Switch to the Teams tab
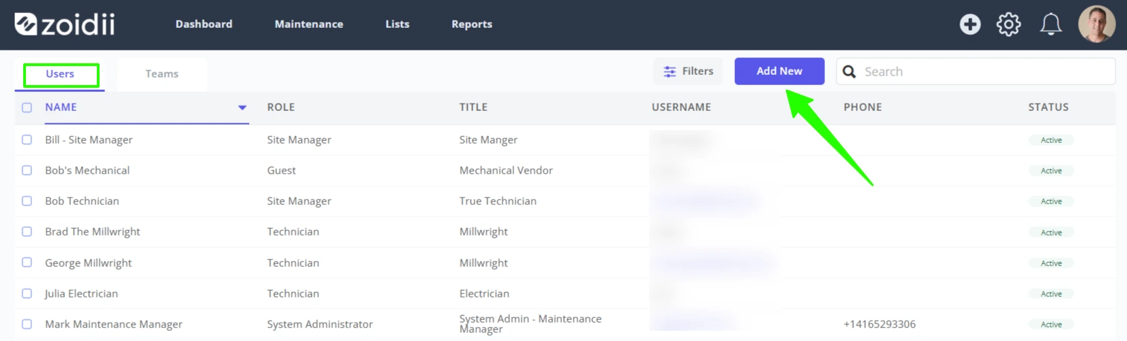 tap(162, 74)
